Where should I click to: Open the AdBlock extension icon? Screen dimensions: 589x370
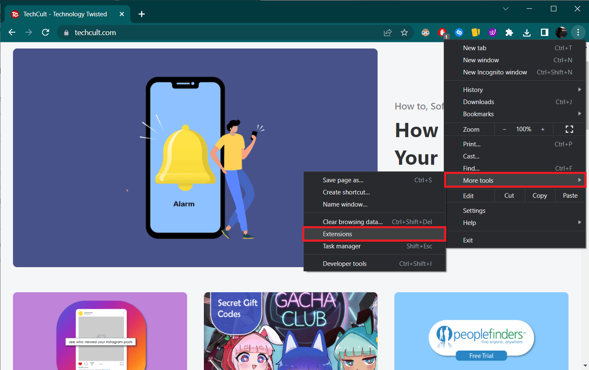443,32
